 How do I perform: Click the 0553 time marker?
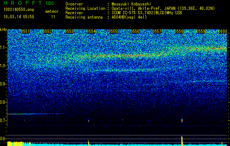(69, 31)
